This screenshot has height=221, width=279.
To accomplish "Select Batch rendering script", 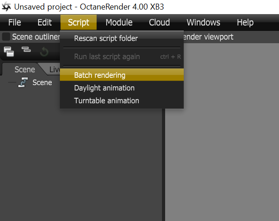I will (x=122, y=75).
